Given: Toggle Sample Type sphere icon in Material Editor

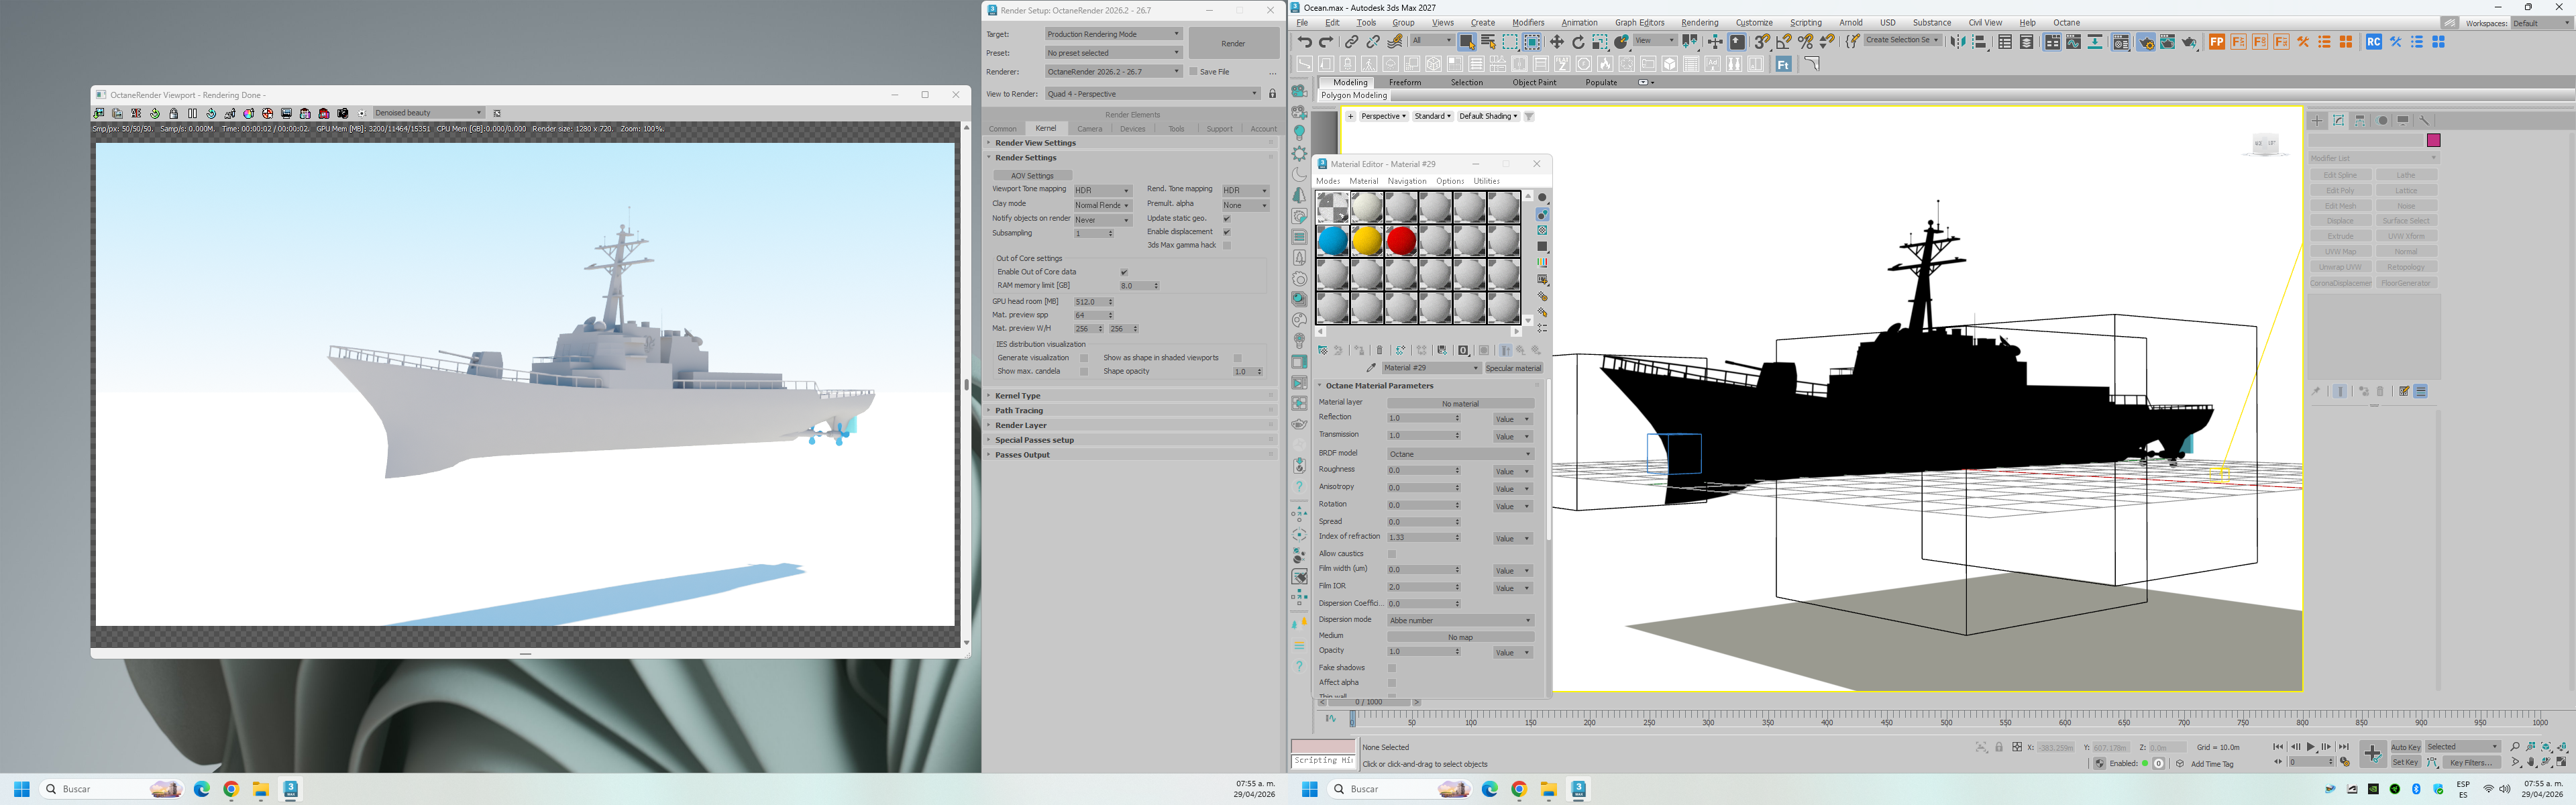Looking at the screenshot, I should point(1543,198).
